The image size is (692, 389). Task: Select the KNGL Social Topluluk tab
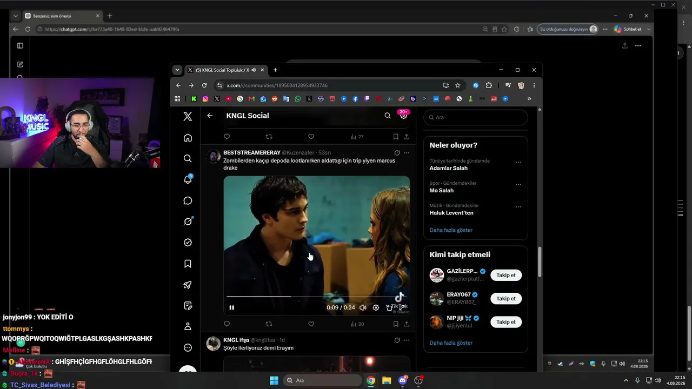pos(226,70)
